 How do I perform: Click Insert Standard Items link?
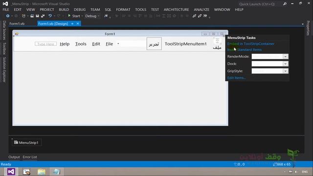pyautogui.click(x=245, y=50)
